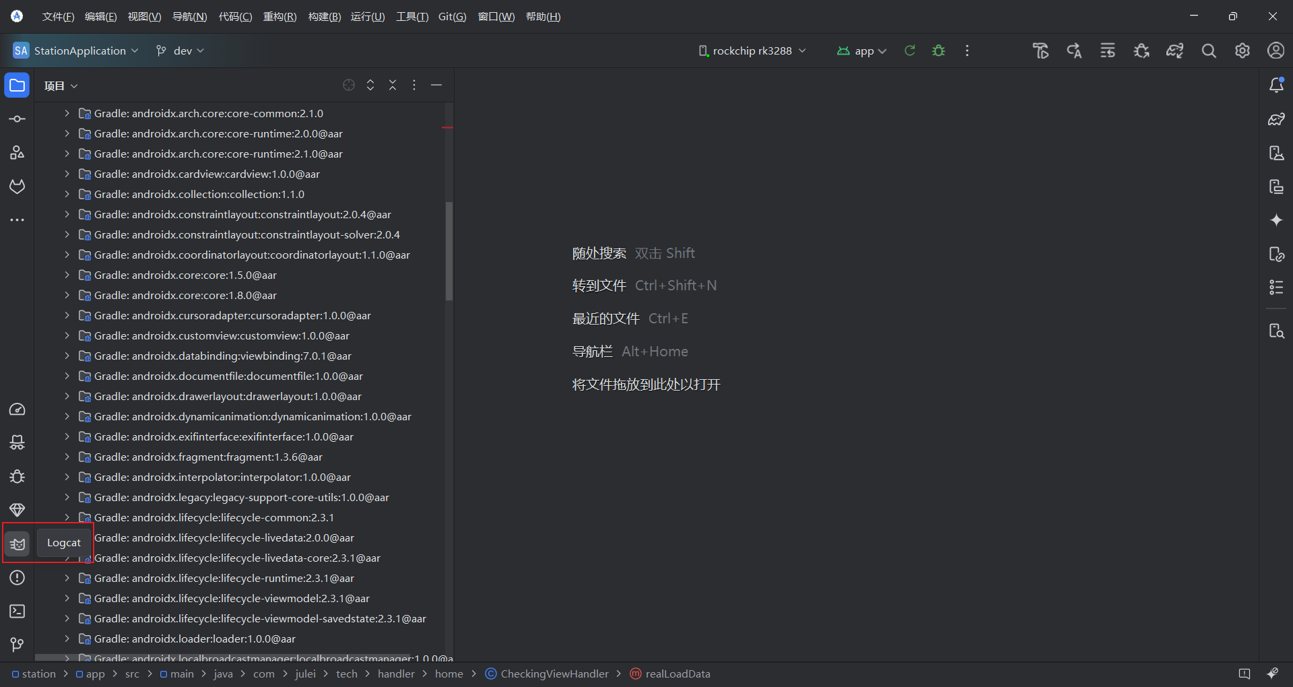
Task: Click the main breadcrumb segment
Action: pyautogui.click(x=176, y=674)
